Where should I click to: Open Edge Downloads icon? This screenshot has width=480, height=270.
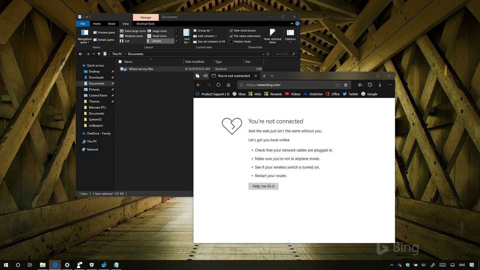380,85
